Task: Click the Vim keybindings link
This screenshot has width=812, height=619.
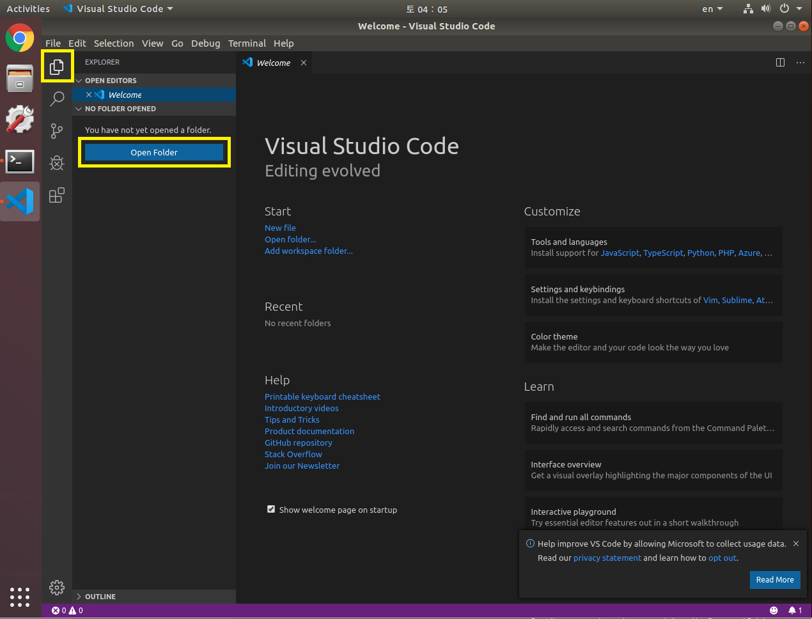Action: pyautogui.click(x=710, y=300)
